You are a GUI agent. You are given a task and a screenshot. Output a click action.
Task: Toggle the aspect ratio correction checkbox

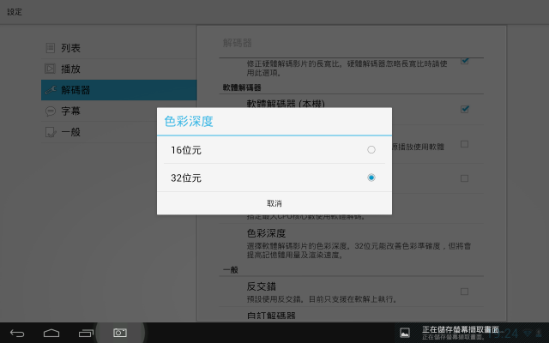coord(465,61)
